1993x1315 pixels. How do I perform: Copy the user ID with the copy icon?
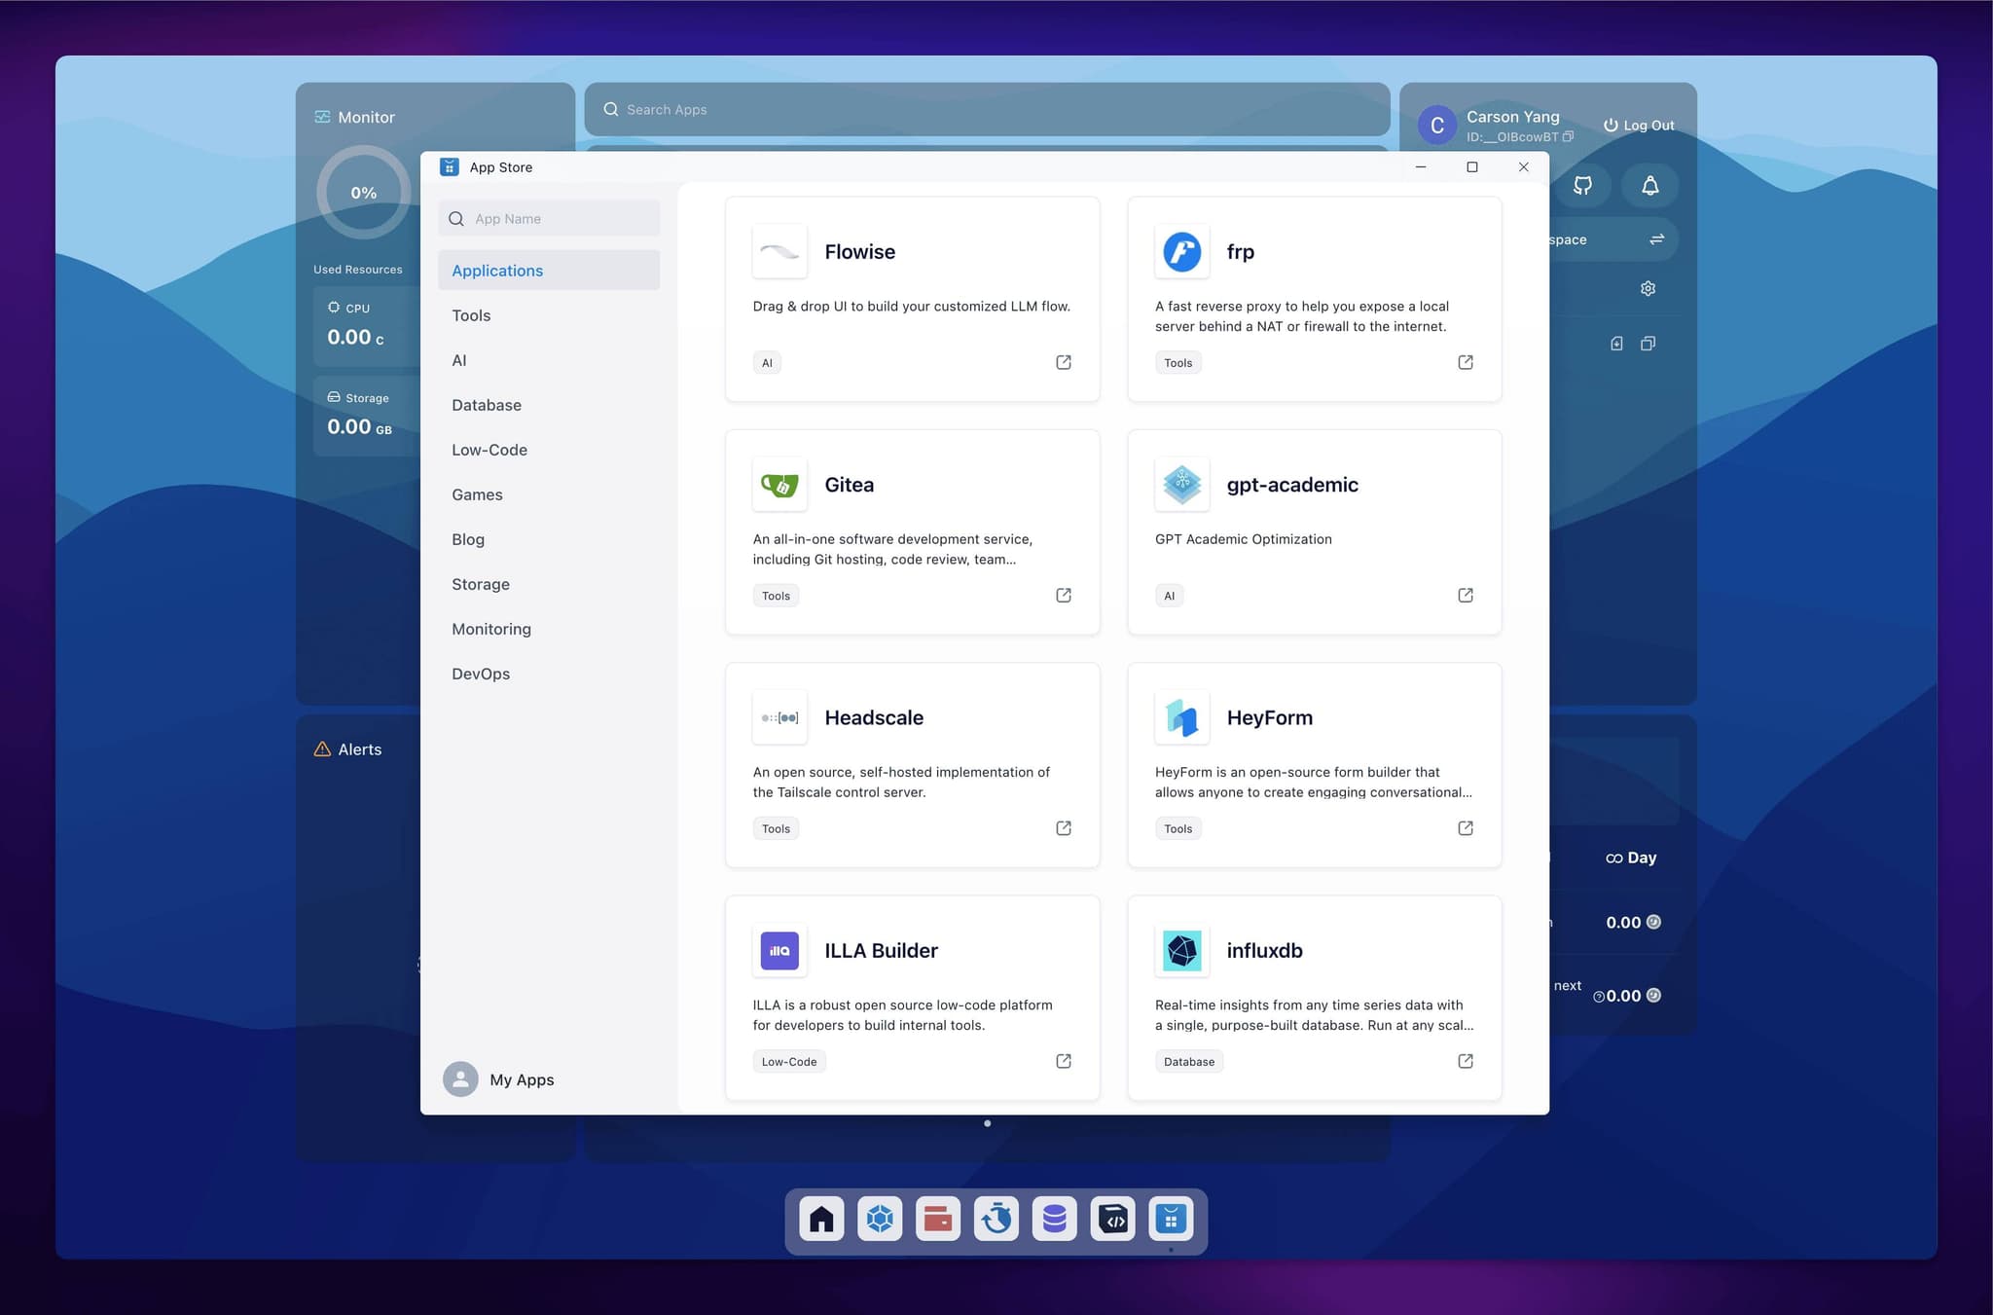[x=1568, y=137]
